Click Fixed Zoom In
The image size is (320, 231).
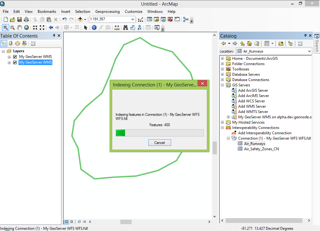coord(35,28)
